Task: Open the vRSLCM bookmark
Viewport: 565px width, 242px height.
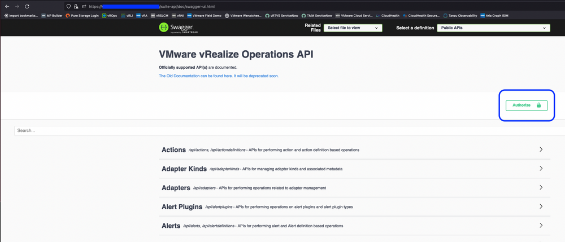Action: (160, 16)
